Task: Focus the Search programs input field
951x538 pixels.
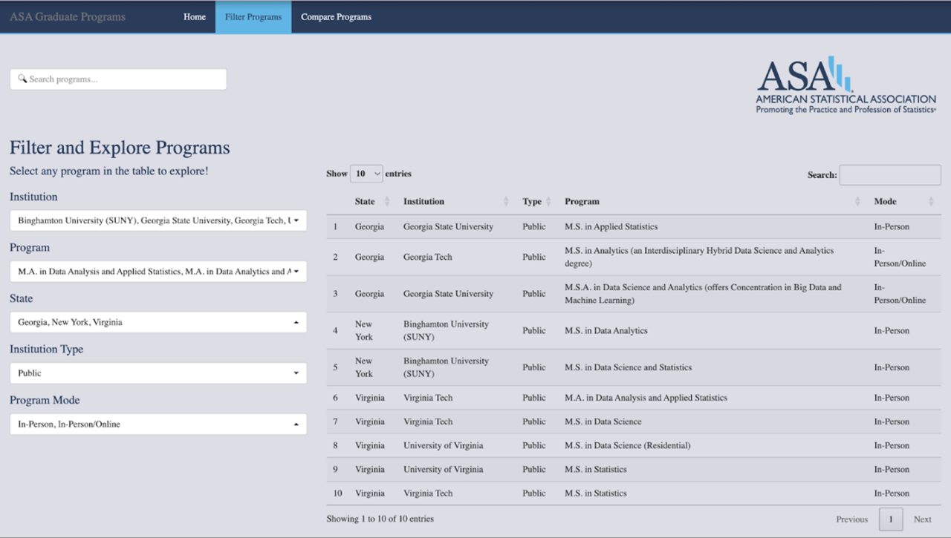Action: (118, 79)
